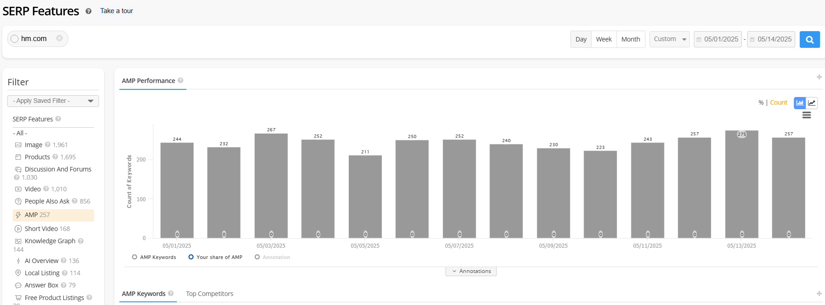Expand the Annotations section
The width and height of the screenshot is (825, 305).
point(471,271)
